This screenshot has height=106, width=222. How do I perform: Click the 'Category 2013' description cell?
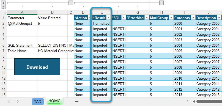[209, 95]
